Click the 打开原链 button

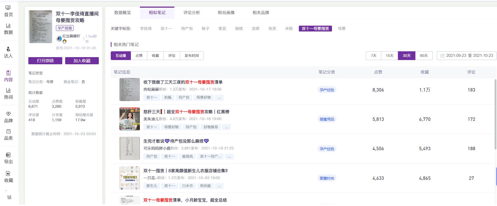point(45,61)
